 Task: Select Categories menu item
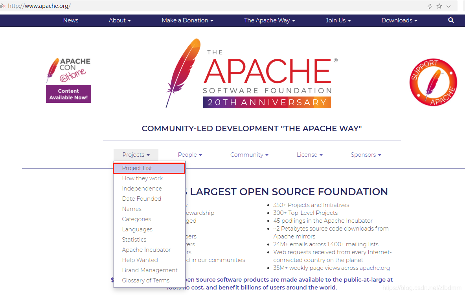tap(149, 219)
